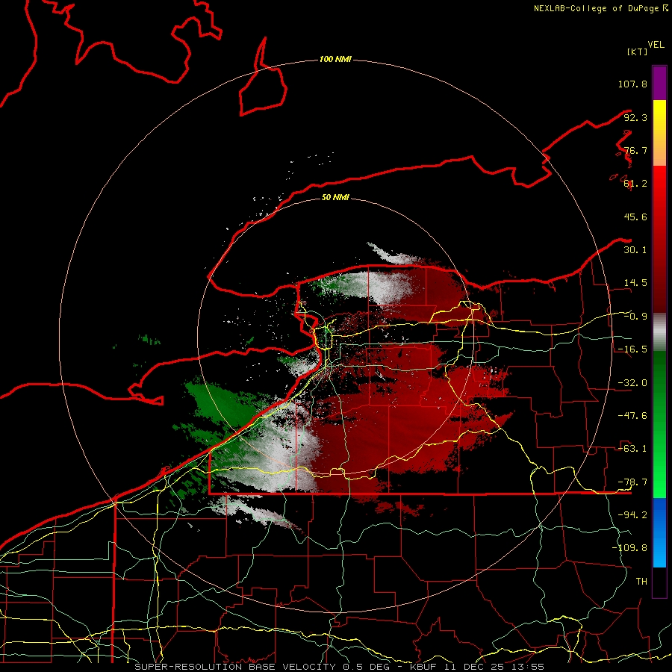Viewport: 672px width, 672px height.
Task: Click the blue segment of velocity color bar
Action: coord(659,532)
